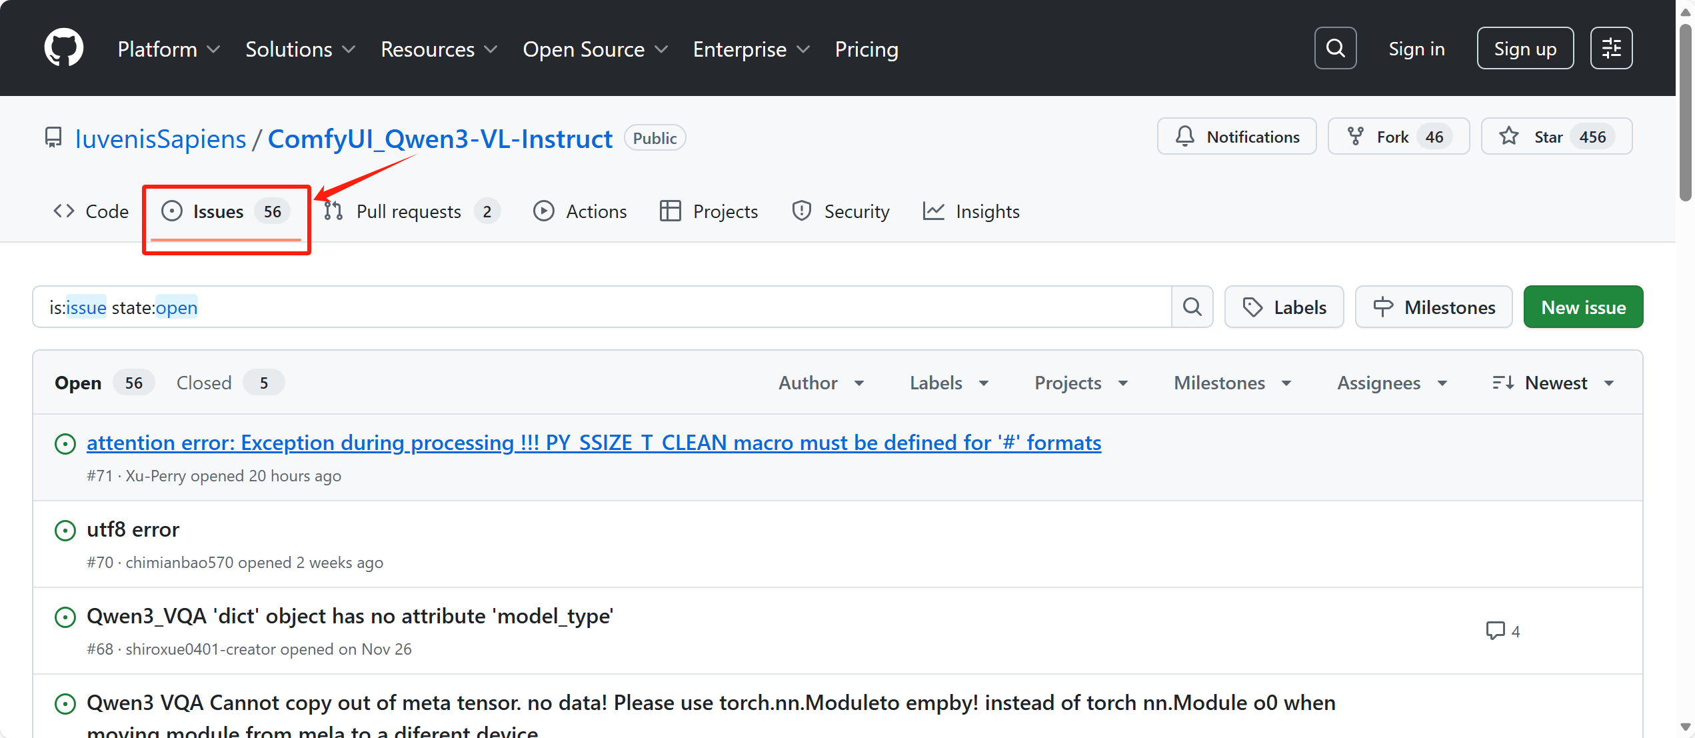Open the search magnifier in header
1695x738 pixels.
point(1335,48)
